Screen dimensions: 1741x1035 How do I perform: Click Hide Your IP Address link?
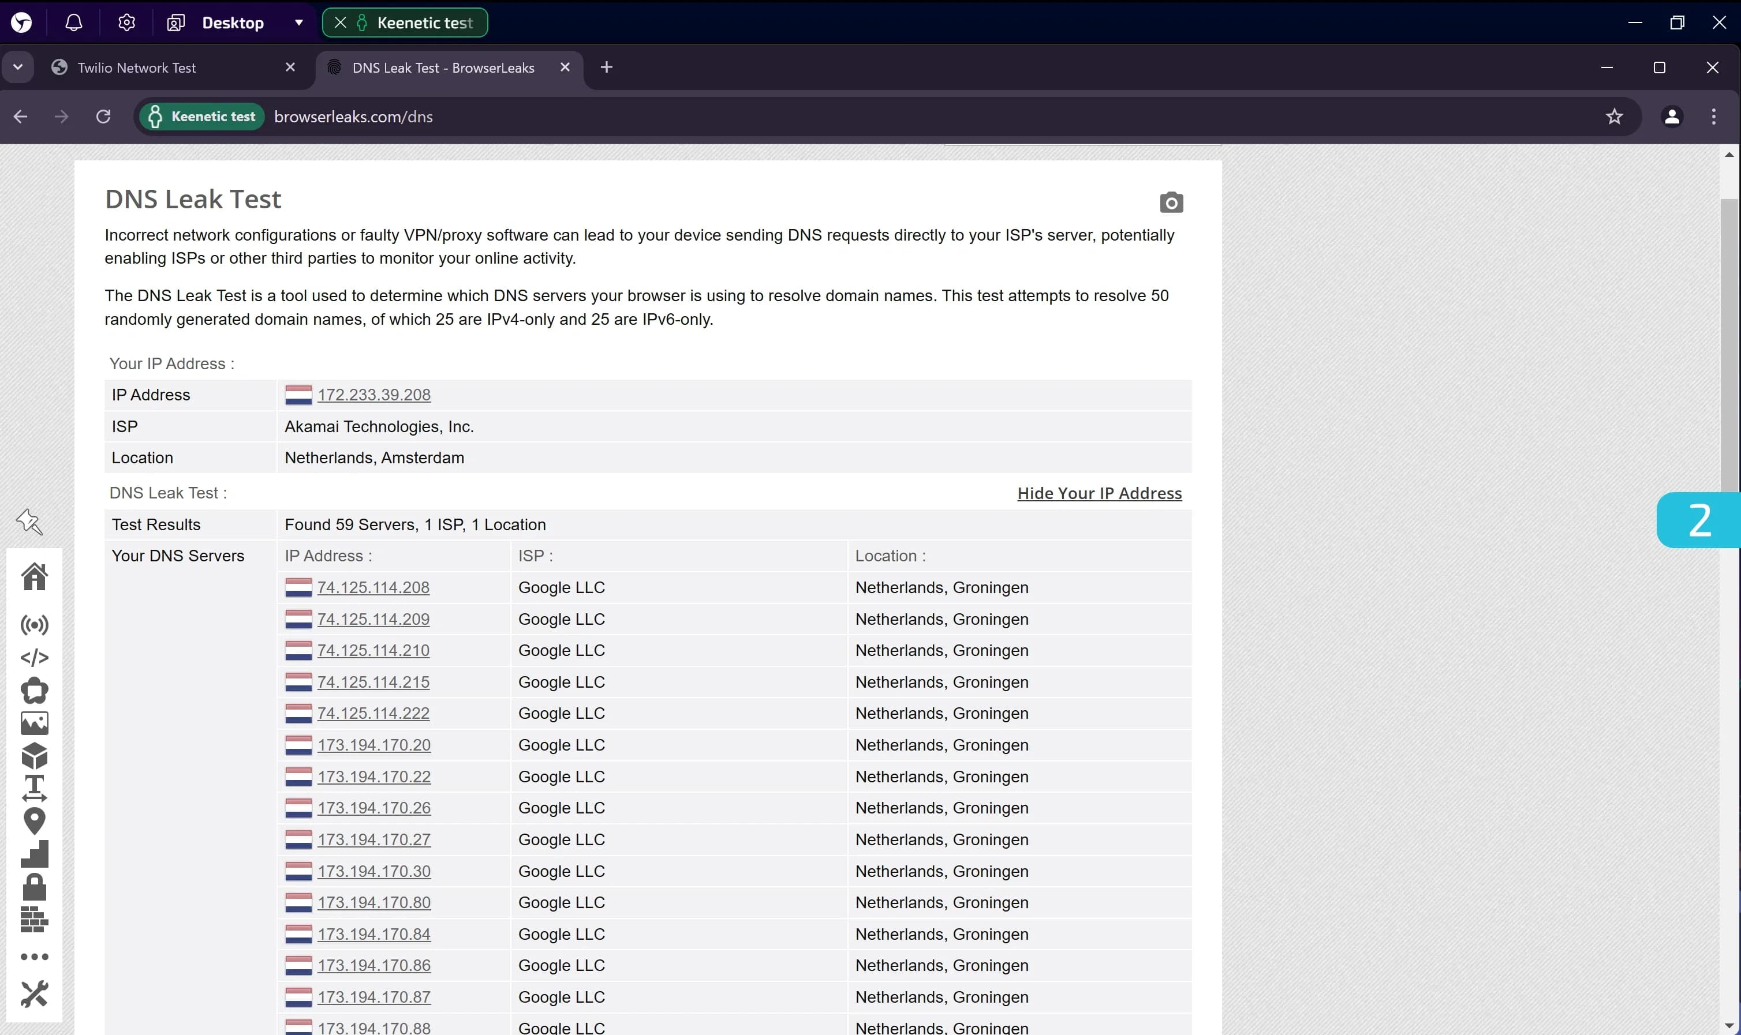coord(1099,493)
